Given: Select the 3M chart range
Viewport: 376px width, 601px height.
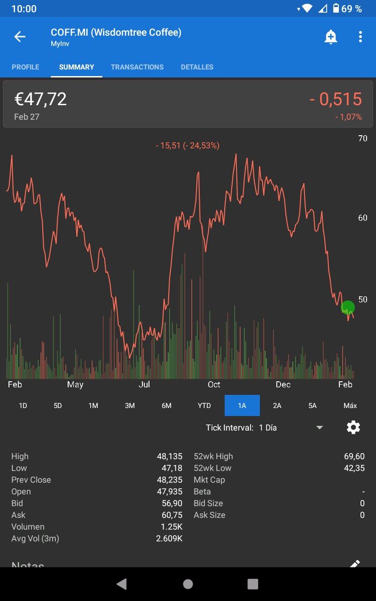Looking at the screenshot, I should coord(130,406).
